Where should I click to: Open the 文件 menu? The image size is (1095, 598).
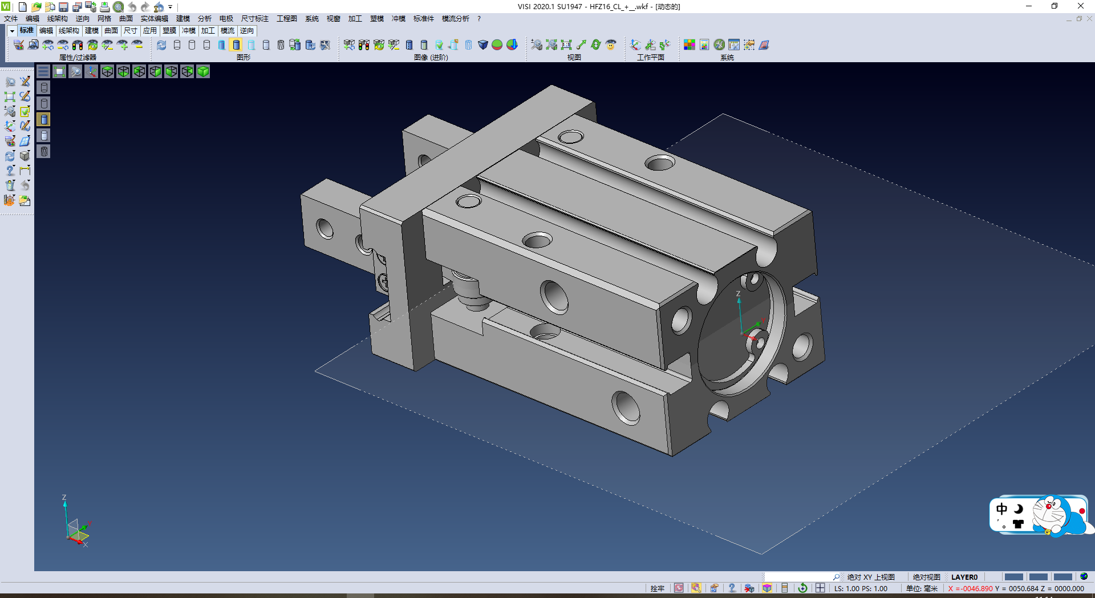coord(11,19)
